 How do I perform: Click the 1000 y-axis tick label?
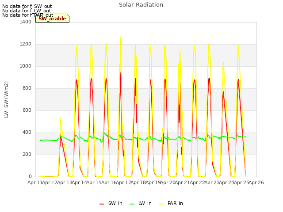click(26, 66)
